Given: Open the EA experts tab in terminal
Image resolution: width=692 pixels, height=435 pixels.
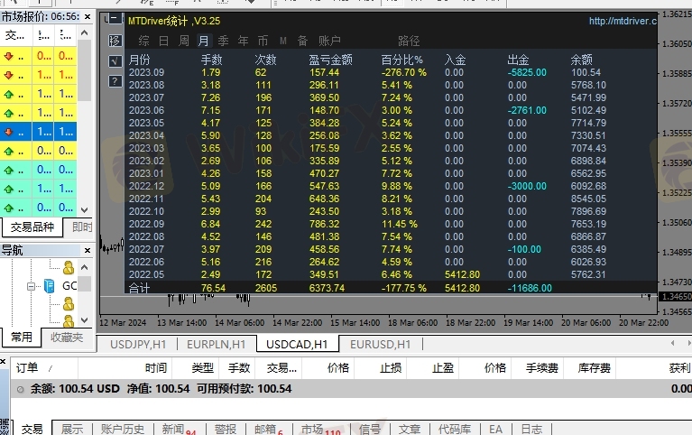Looking at the screenshot, I should tap(495, 429).
